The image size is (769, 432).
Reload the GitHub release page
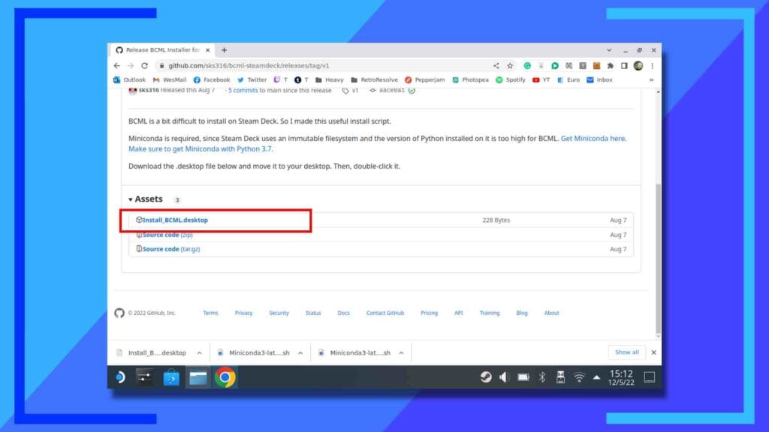coord(144,66)
